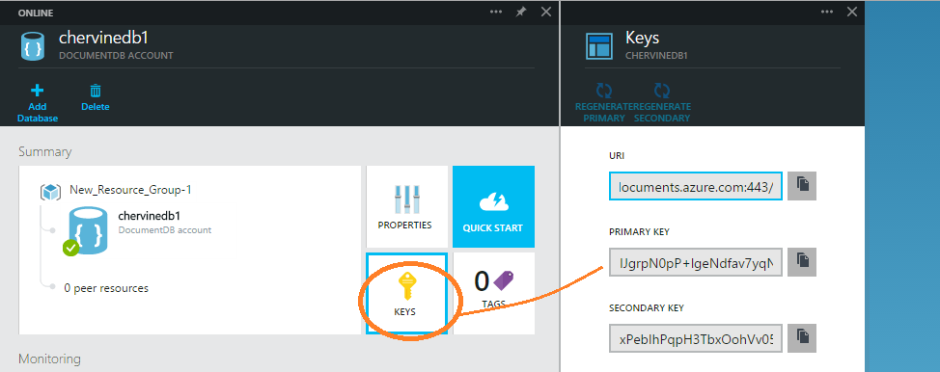Click the Keys blade header icon
Screen dimensions: 940x372
[x=599, y=46]
